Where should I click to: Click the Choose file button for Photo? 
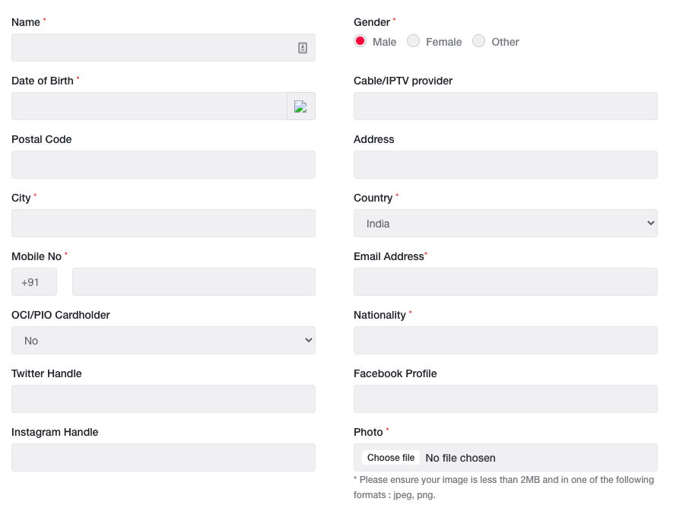click(x=391, y=458)
